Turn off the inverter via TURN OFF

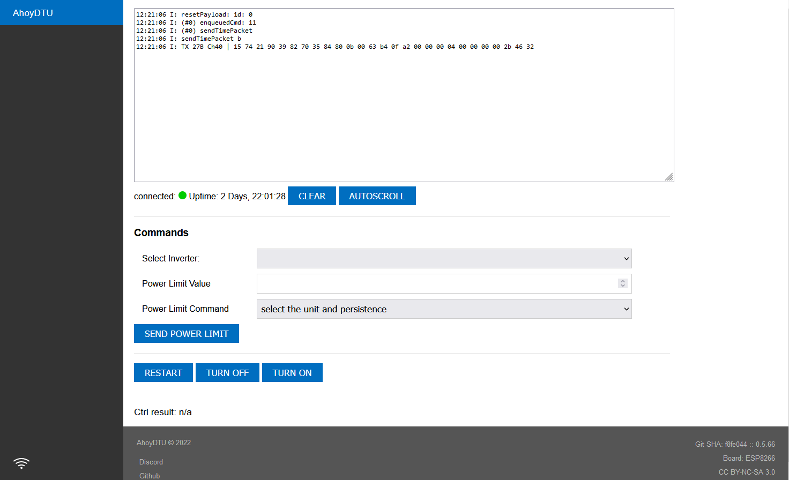point(227,372)
